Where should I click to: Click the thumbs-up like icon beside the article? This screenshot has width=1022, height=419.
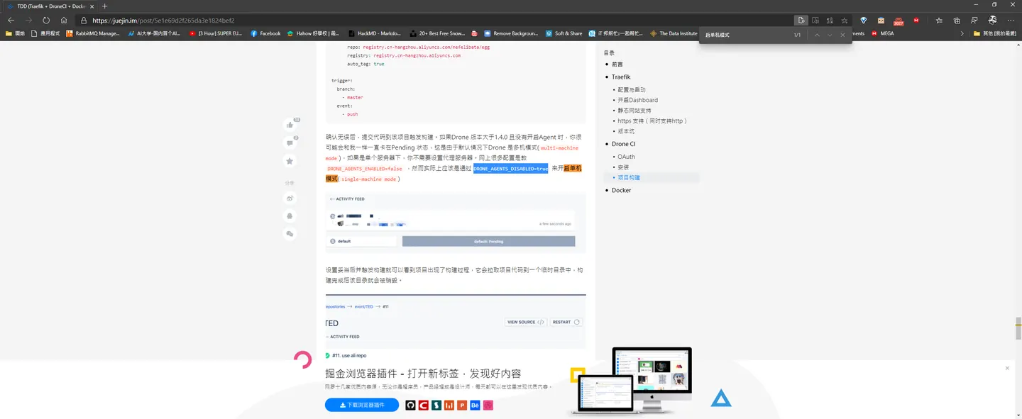point(290,125)
